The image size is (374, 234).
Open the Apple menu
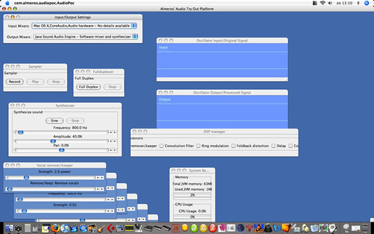[x=7, y=3]
